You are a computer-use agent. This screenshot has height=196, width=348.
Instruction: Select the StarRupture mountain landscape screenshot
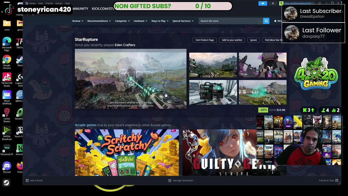(213, 65)
